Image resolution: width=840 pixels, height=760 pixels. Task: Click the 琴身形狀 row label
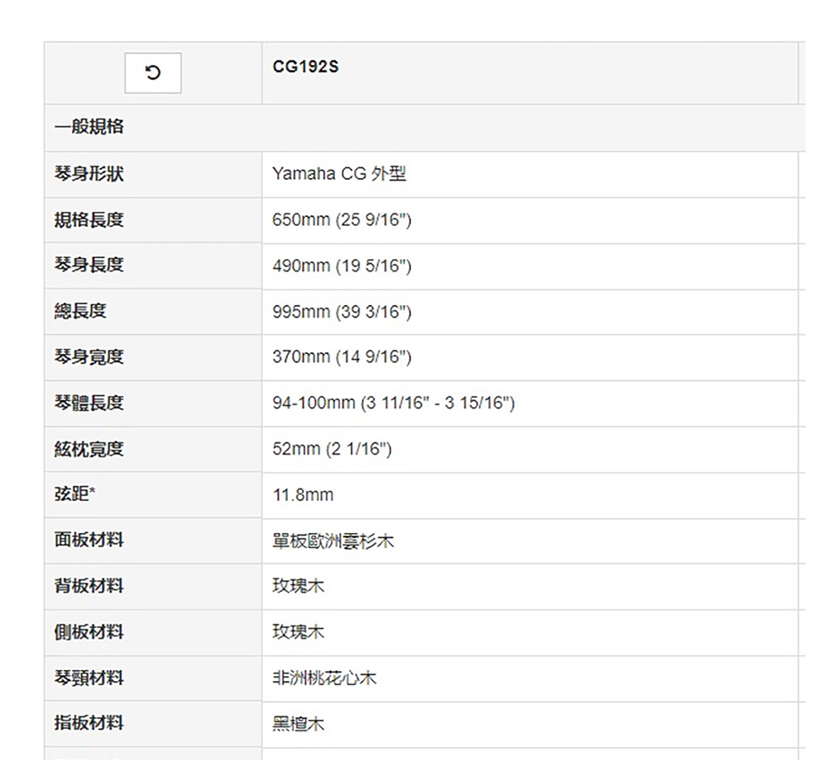click(89, 174)
